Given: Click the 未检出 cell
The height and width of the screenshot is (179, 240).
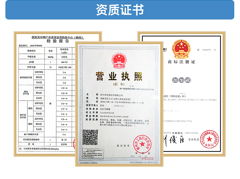Looking at the screenshot, I should [x=64, y=57].
